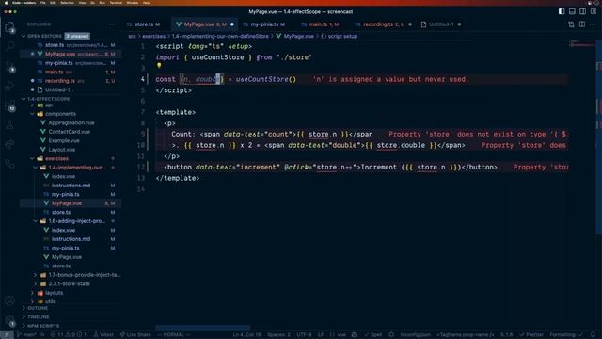602x339 pixels.
Task: Open AppPagination.vue in file tree
Action: point(71,122)
